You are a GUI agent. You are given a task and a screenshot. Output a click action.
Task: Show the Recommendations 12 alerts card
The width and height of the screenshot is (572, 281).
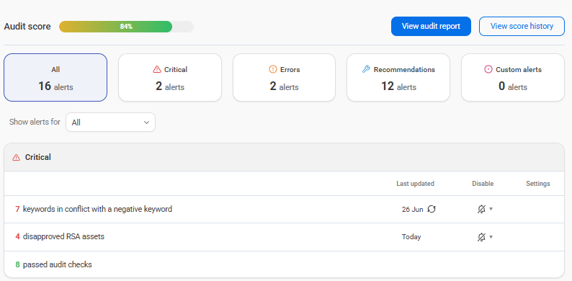click(x=398, y=77)
